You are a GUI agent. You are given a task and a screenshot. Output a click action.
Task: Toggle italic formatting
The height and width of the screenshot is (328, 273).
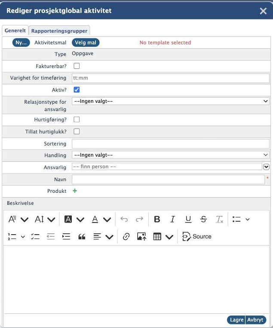pyautogui.click(x=172, y=219)
